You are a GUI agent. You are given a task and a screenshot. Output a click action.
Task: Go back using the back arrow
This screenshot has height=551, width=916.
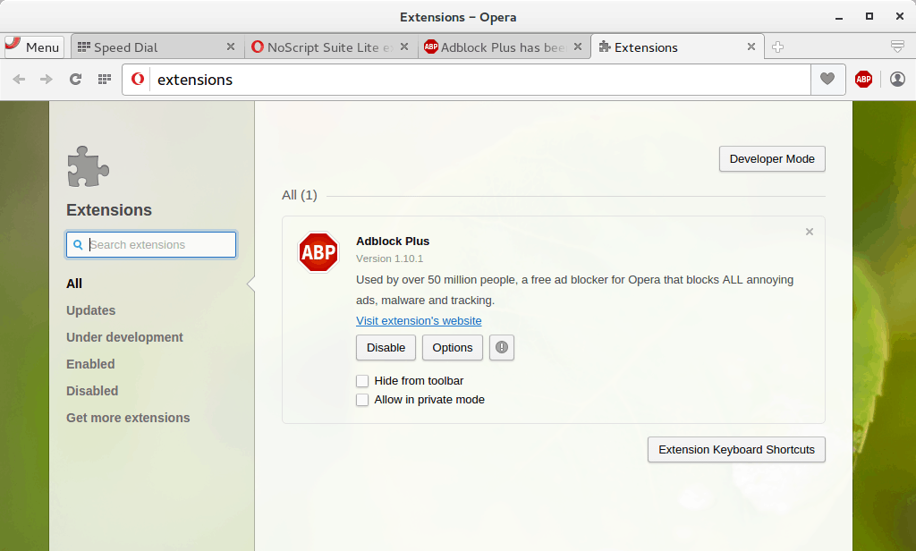tap(19, 79)
